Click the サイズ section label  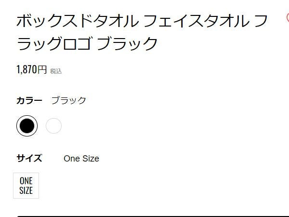29,158
